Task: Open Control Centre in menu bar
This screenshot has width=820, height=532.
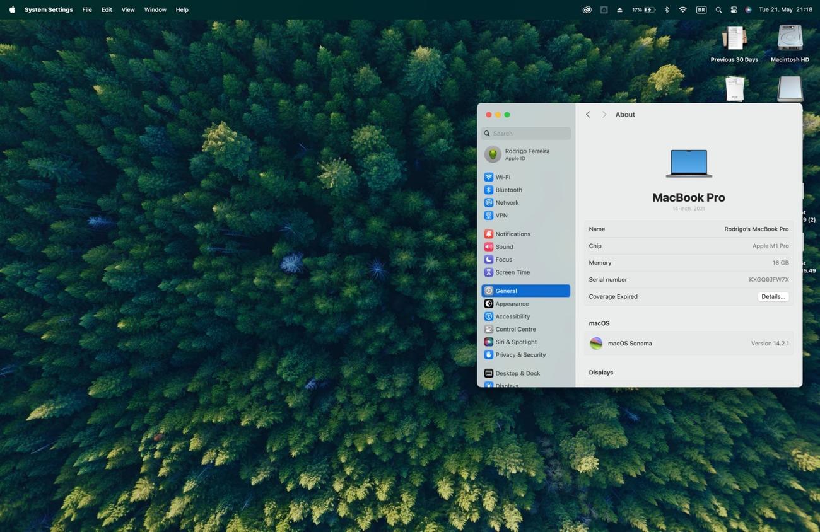Action: [734, 9]
